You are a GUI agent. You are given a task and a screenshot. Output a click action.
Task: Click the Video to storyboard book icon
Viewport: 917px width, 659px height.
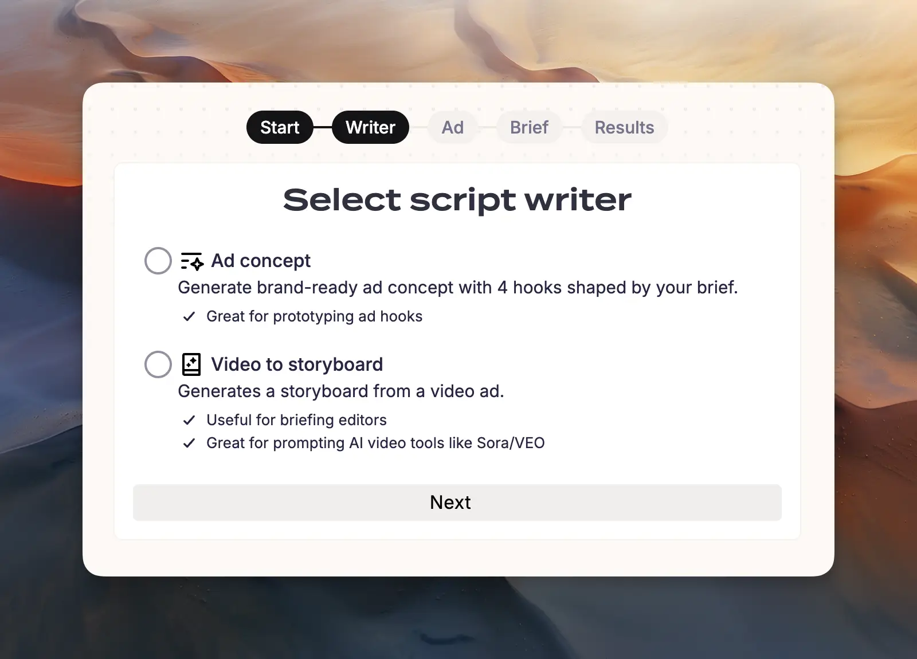click(x=191, y=364)
